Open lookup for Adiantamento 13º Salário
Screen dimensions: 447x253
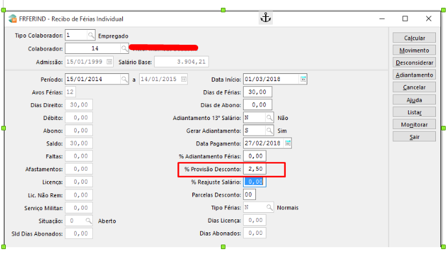point(270,117)
